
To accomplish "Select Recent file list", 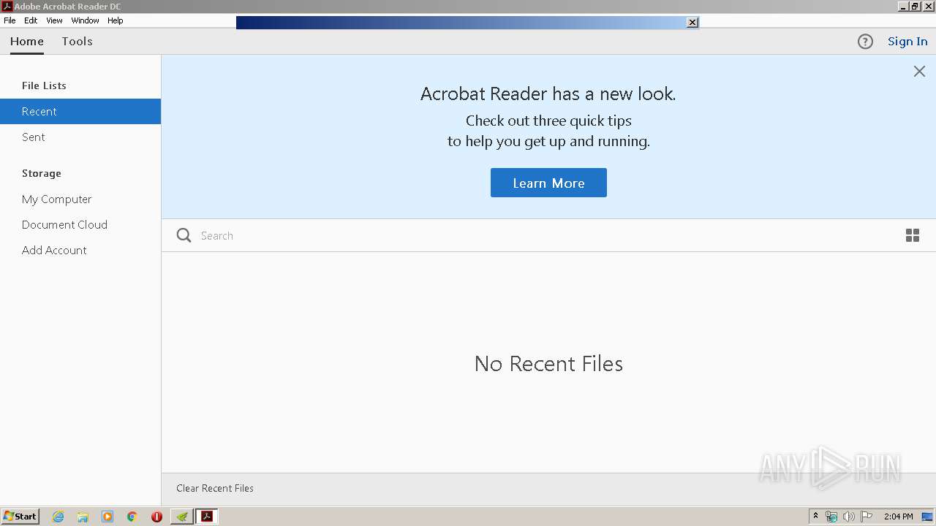I will (80, 112).
